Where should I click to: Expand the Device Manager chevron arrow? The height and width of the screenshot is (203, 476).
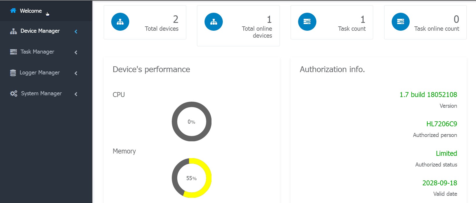tap(76, 32)
